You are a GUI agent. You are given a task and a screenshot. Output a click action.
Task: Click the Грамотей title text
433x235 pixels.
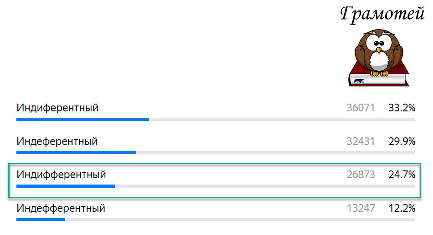pyautogui.click(x=382, y=14)
